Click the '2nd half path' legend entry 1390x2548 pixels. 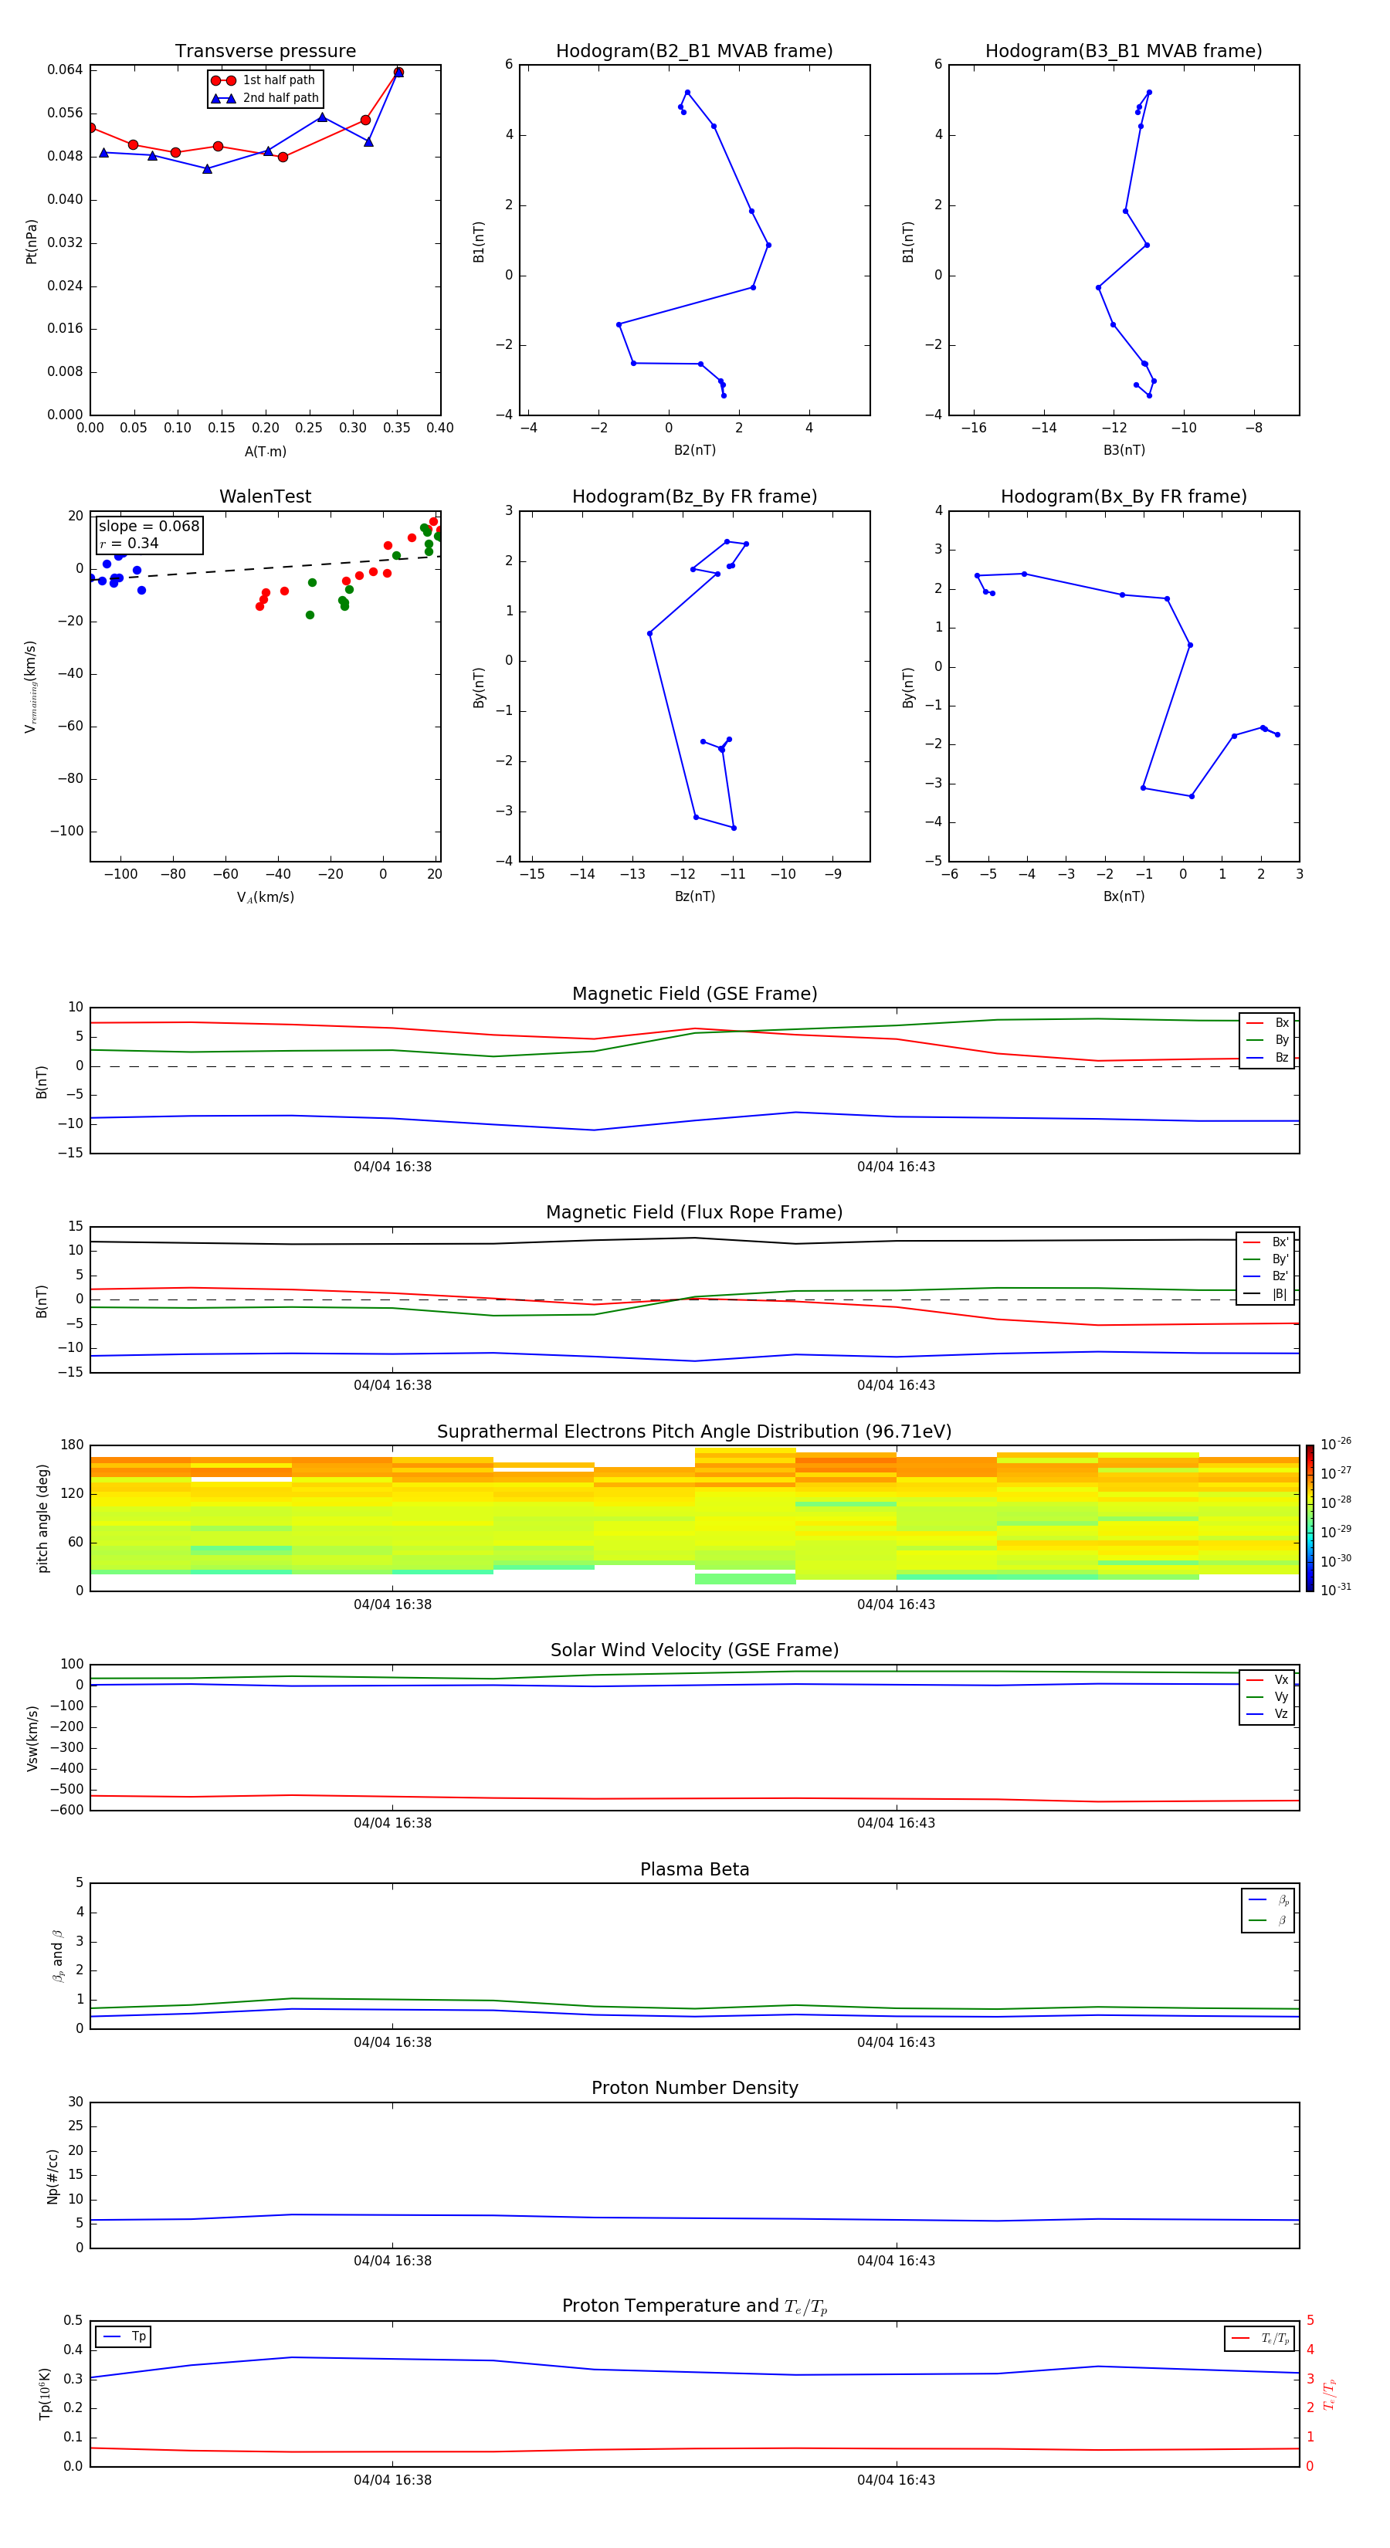[x=264, y=98]
